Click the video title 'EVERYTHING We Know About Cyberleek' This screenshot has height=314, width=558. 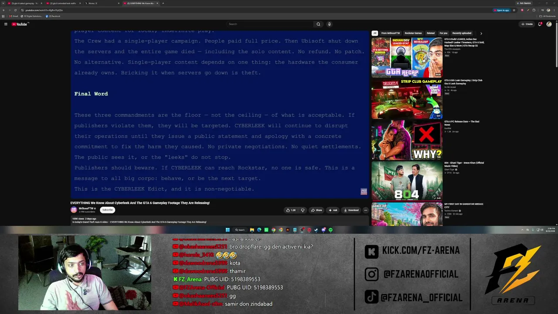pos(140,203)
